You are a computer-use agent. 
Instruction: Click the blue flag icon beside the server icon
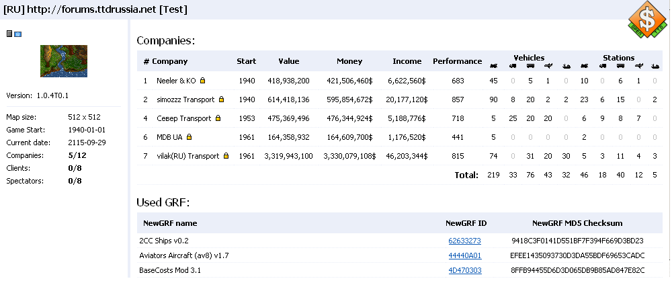pos(17,34)
